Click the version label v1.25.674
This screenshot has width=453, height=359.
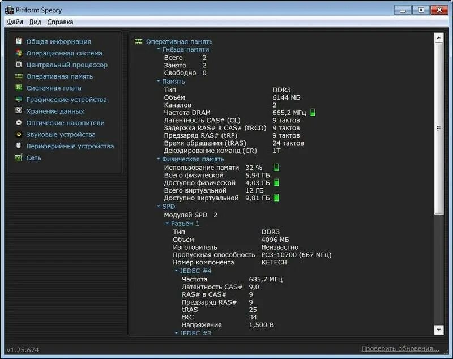pos(23,350)
